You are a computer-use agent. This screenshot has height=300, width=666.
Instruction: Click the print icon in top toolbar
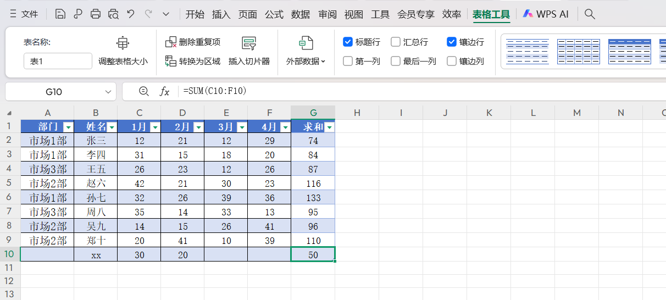click(x=96, y=14)
